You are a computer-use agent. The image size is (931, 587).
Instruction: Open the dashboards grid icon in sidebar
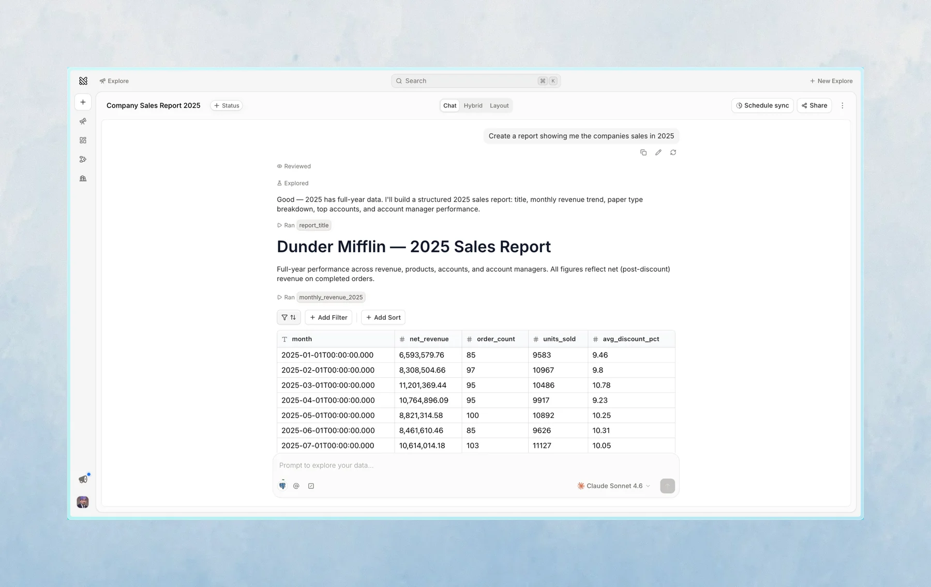click(83, 141)
